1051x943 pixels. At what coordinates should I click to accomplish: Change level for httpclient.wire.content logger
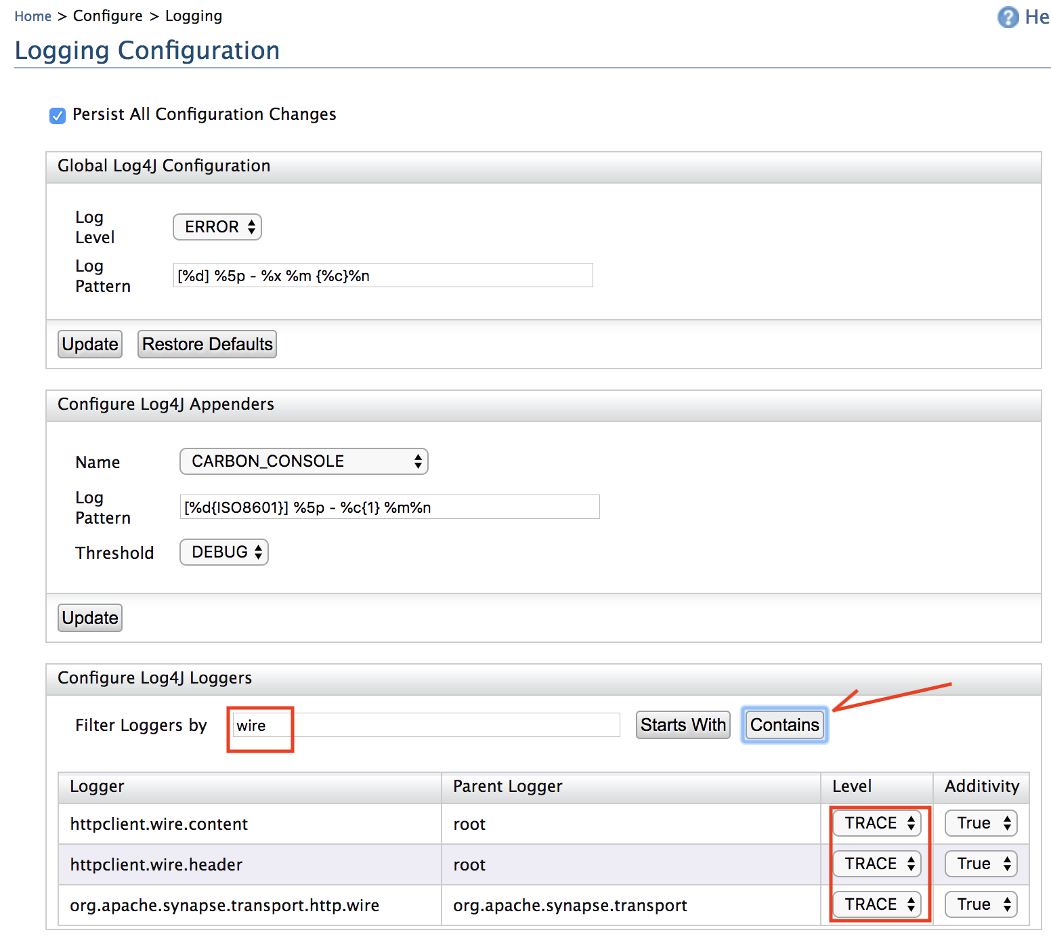tap(876, 823)
